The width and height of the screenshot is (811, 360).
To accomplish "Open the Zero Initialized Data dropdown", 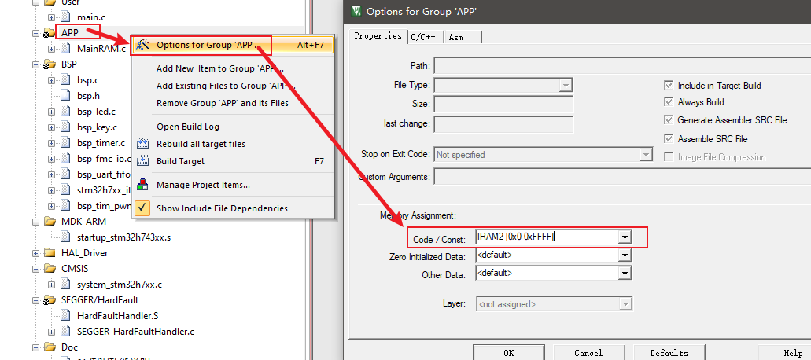I will click(x=625, y=256).
